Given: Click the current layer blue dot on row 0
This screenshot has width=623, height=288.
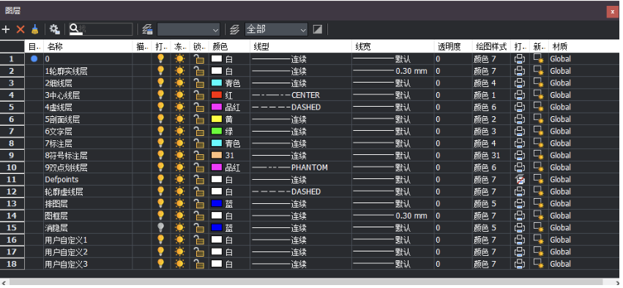Looking at the screenshot, I should coord(34,58).
